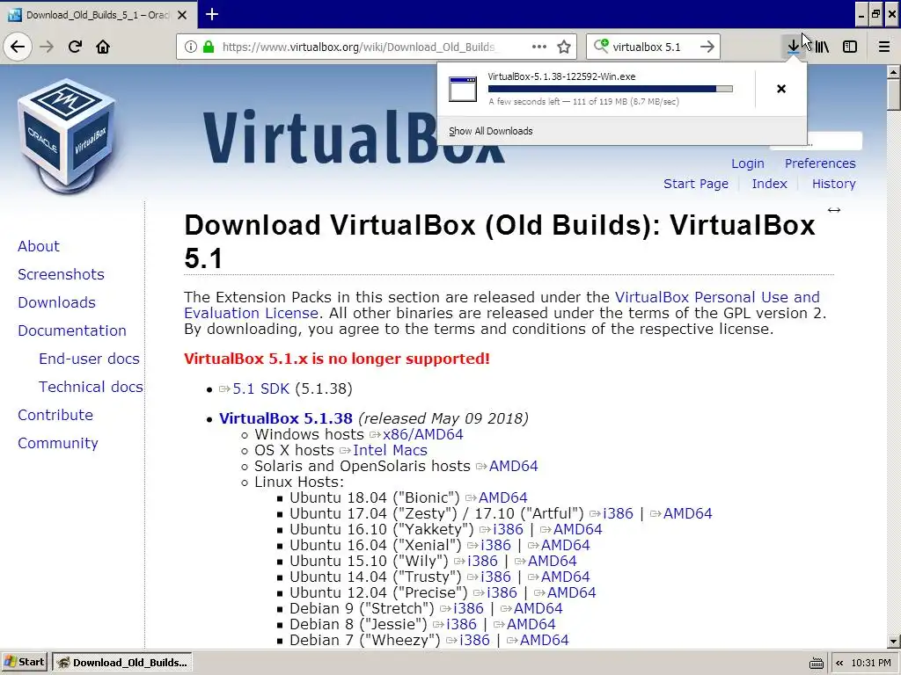The width and height of the screenshot is (901, 675).
Task: Open the Library books icon
Action: pyautogui.click(x=823, y=47)
